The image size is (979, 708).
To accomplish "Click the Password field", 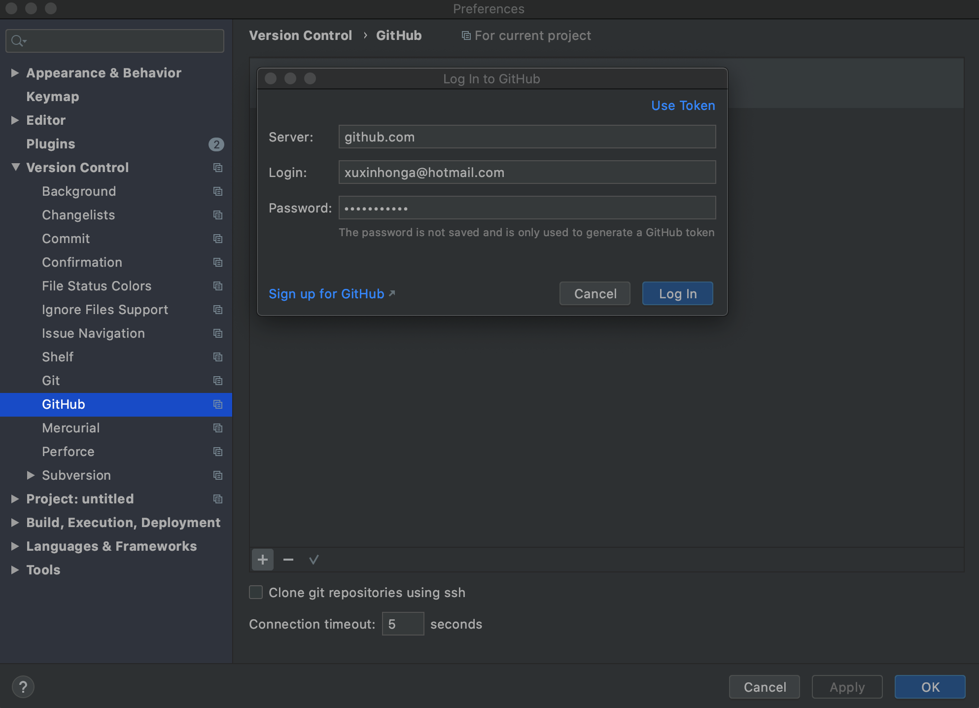I will [x=527, y=208].
